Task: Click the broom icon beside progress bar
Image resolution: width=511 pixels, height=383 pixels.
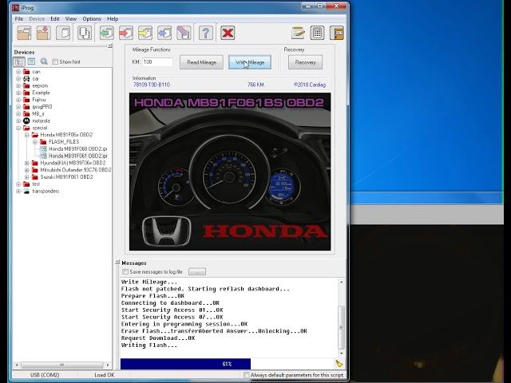Action: point(339,364)
